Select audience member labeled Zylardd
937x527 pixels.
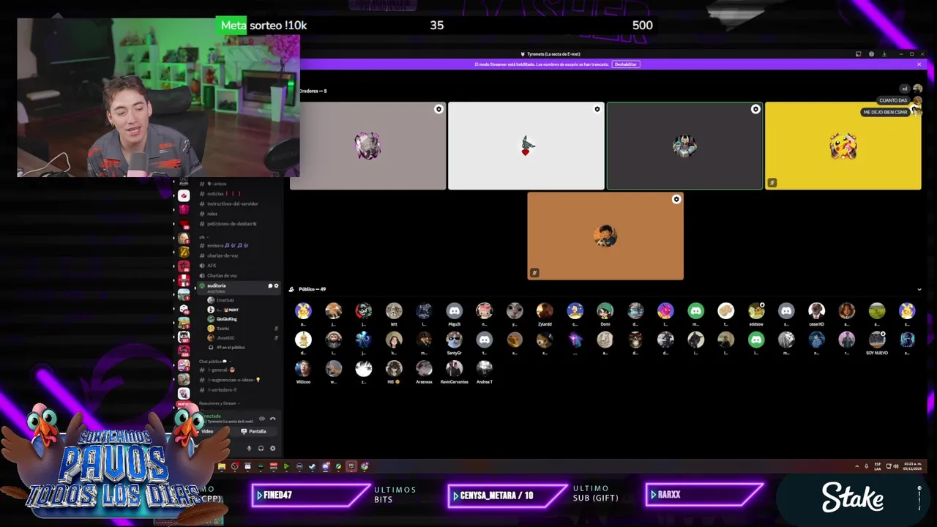545,315
